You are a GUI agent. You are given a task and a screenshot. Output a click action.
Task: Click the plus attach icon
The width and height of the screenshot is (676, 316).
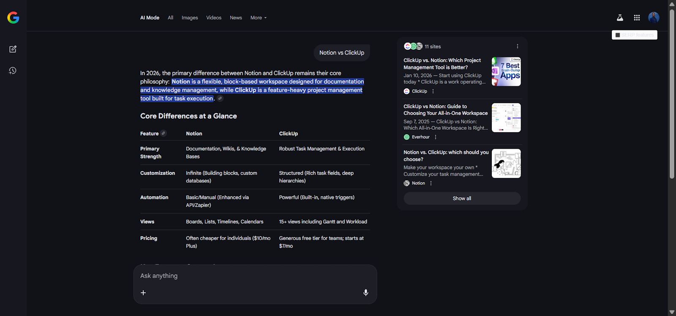coord(143,293)
